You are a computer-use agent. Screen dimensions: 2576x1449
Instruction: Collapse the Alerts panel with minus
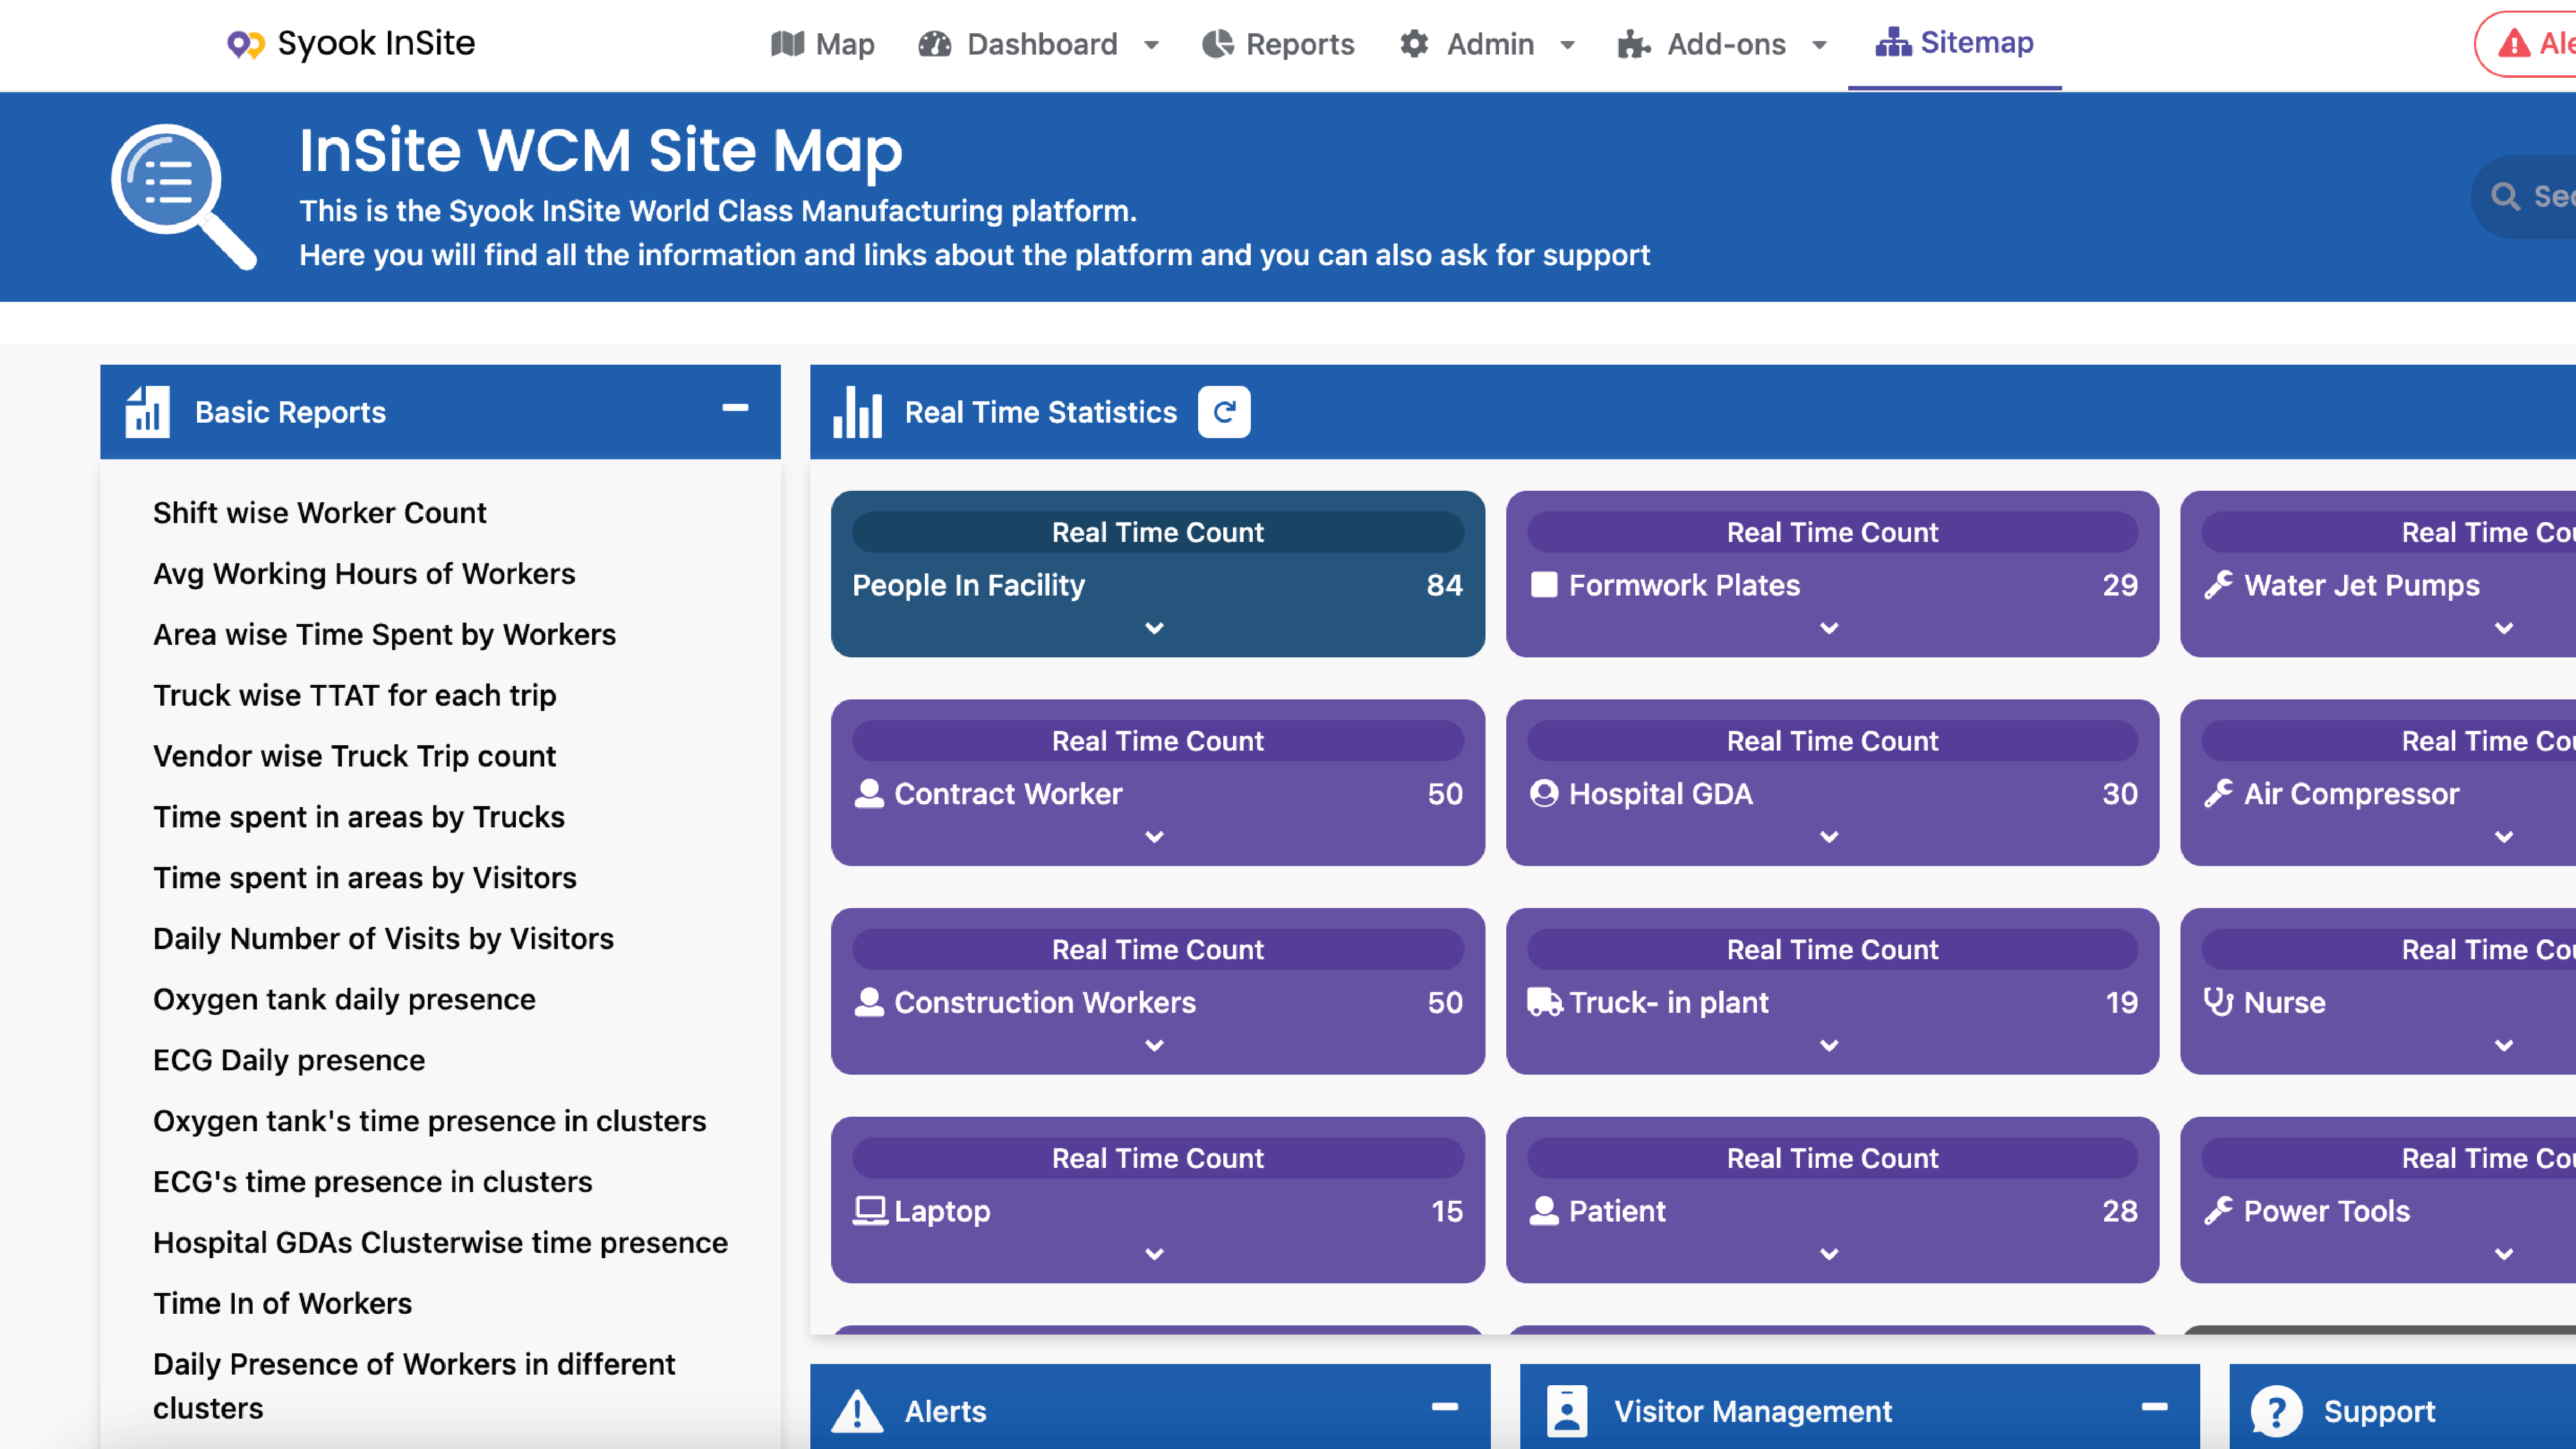tap(1444, 1407)
